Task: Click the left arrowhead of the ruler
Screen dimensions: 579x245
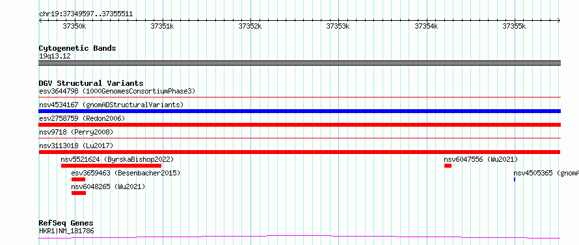Action: (x=40, y=21)
